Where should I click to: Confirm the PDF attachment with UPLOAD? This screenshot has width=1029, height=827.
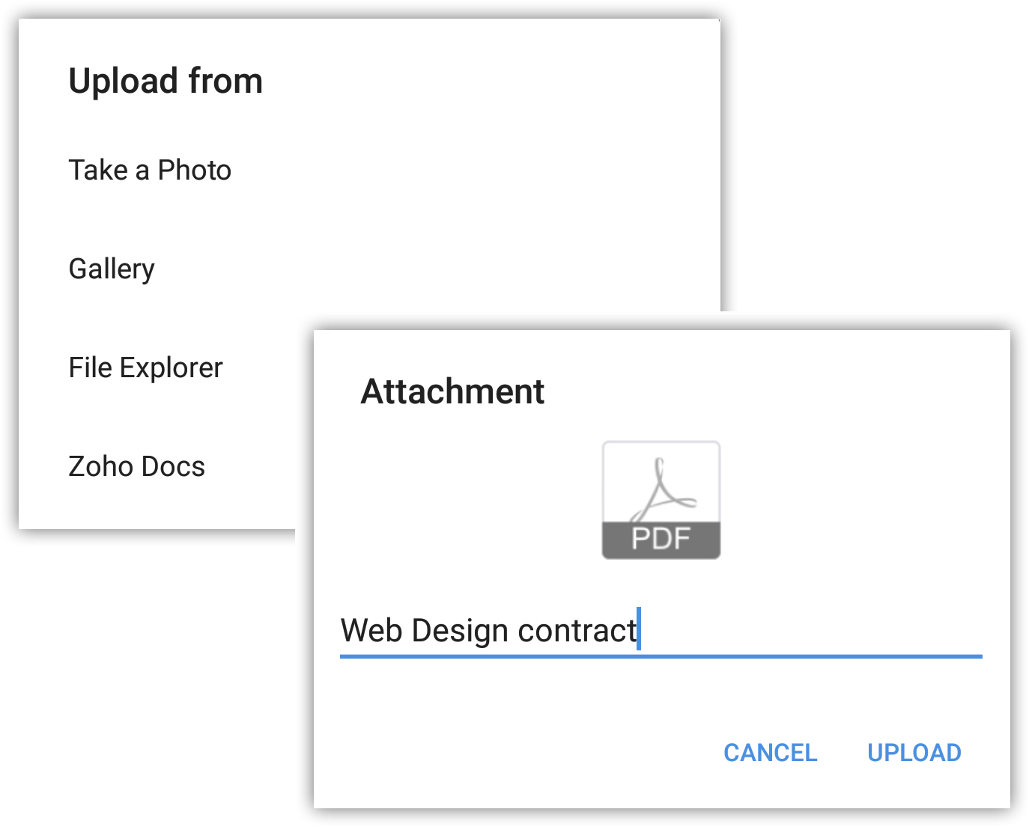[914, 753]
